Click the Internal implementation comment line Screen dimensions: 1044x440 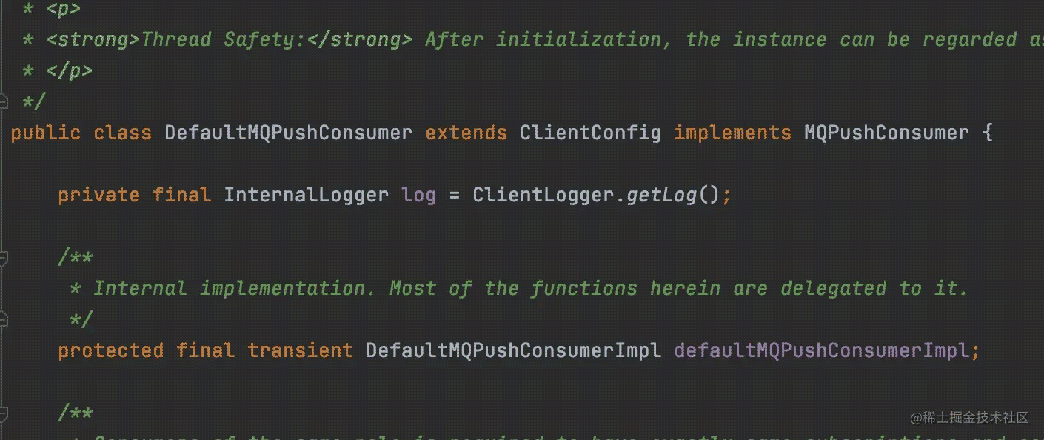click(x=519, y=288)
